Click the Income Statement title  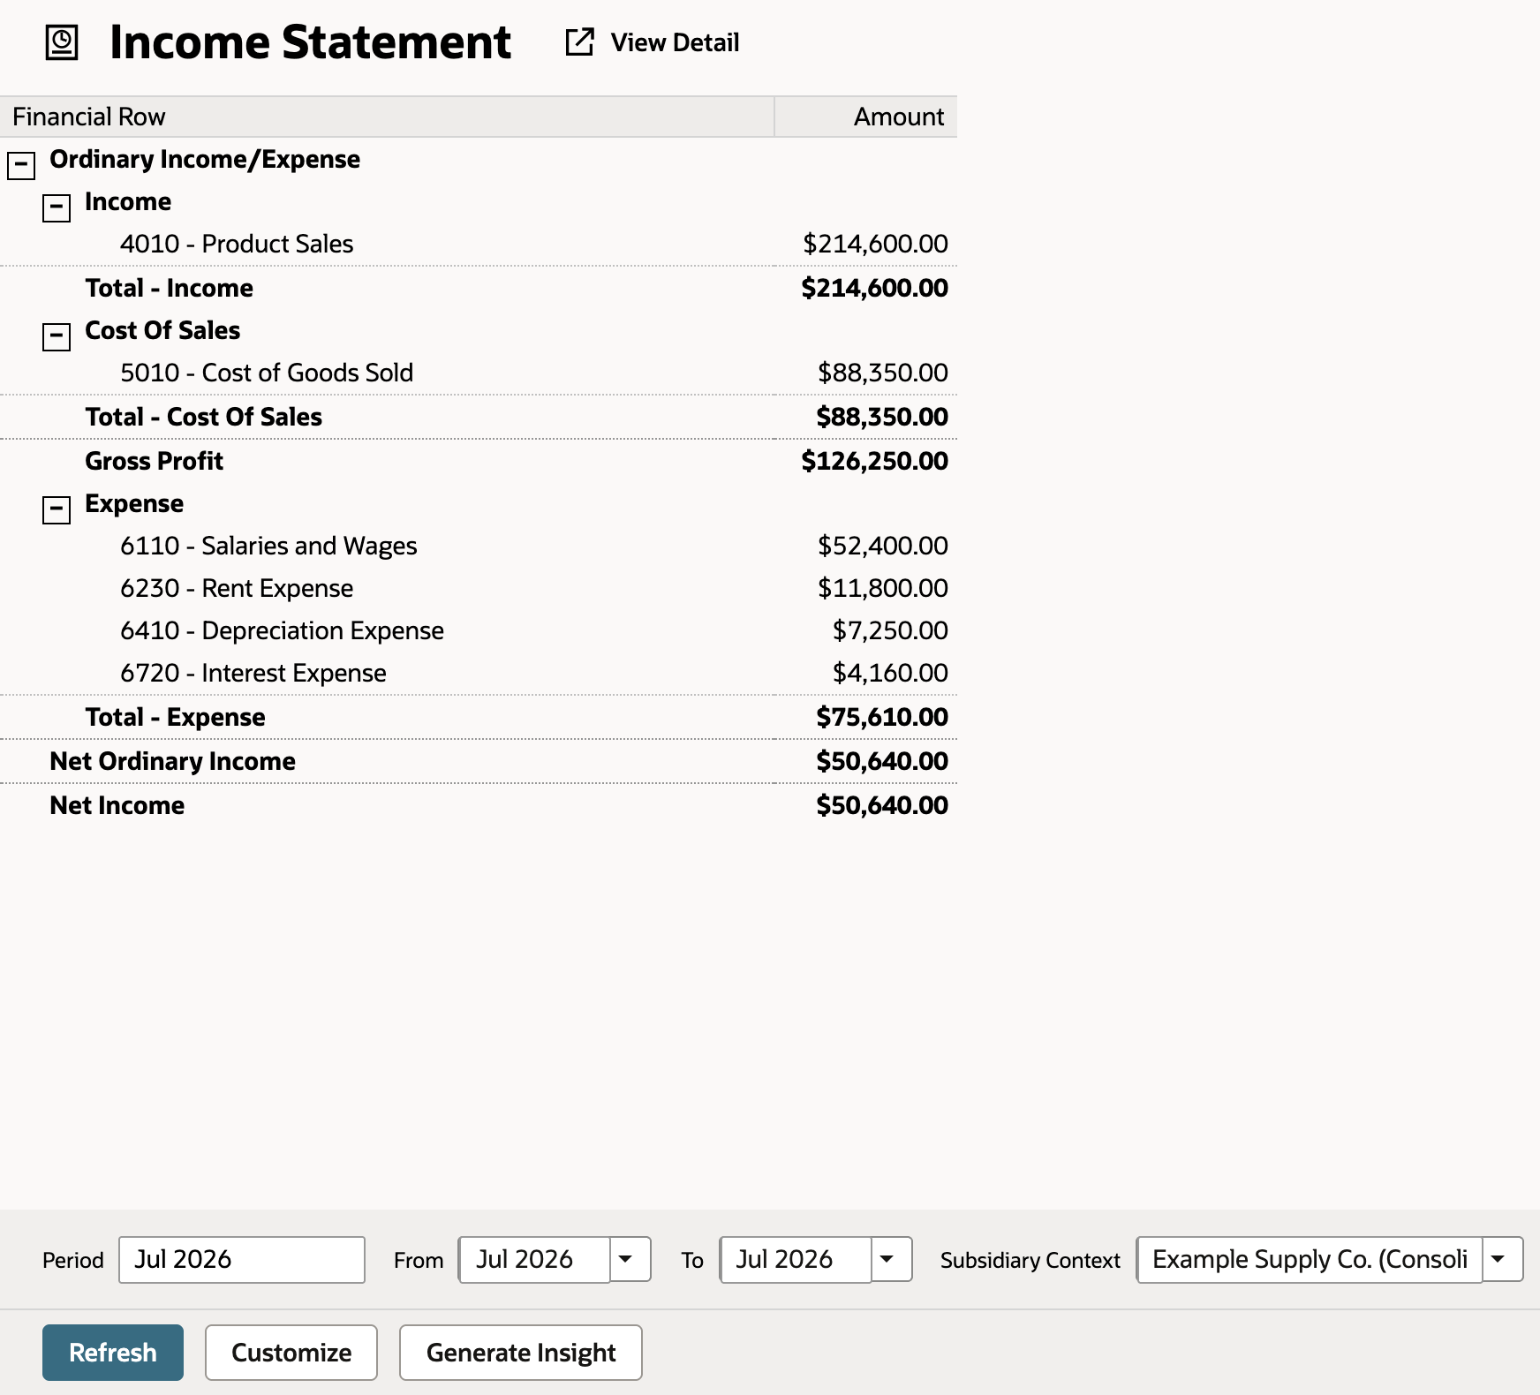coord(310,42)
